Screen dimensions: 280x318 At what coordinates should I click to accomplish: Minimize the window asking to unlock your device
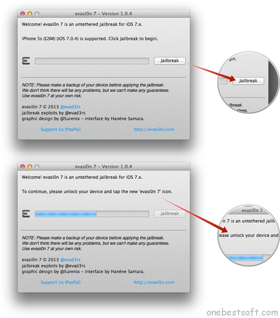pos(30,167)
